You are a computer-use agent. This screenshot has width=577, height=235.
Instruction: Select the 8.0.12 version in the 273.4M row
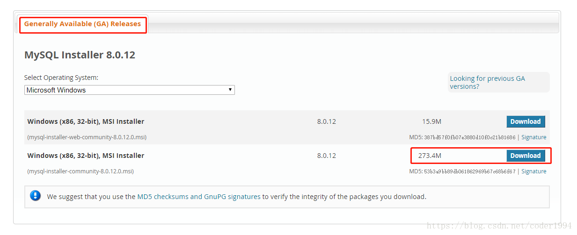327,156
